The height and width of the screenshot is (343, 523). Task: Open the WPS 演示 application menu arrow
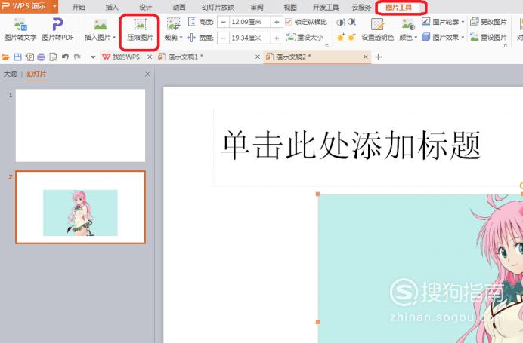tap(54, 6)
